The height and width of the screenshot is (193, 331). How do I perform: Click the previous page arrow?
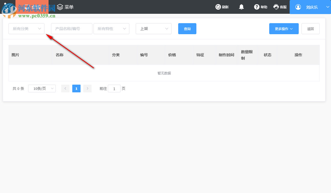coord(65,88)
